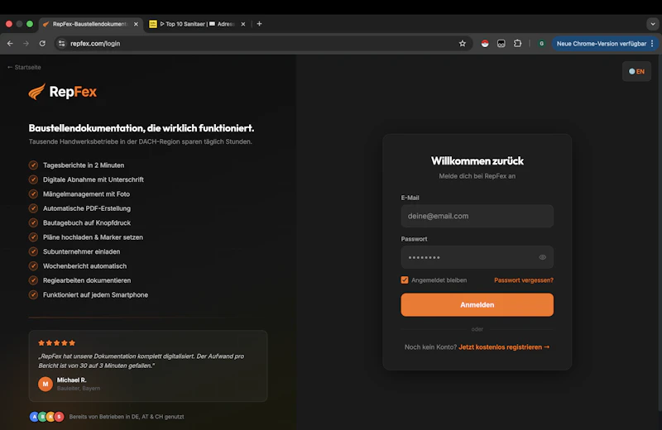Switch to the RepFex-Baustellendokument tab
The width and height of the screenshot is (662, 430).
click(x=89, y=24)
